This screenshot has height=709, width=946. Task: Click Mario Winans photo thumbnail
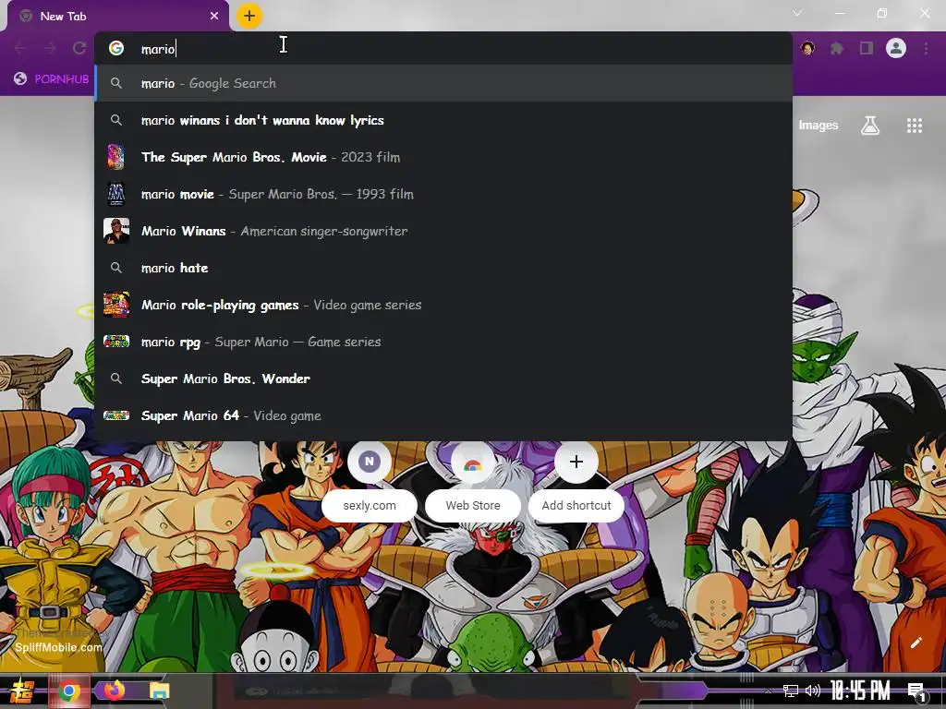115,231
